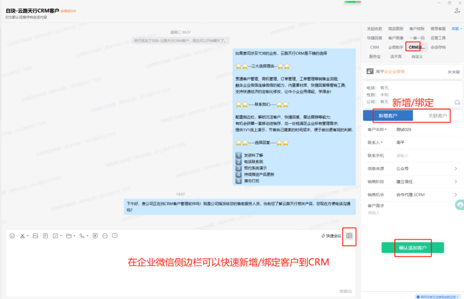The height and width of the screenshot is (299, 464).
Task: Open 发起收款 sidebar tab
Action: (x=374, y=29)
